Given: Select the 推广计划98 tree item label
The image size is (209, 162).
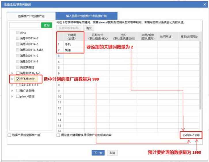Looking at the screenshot, I should point(27,90).
